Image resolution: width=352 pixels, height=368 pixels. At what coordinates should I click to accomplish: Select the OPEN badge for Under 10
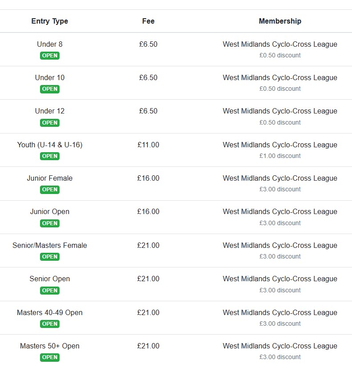[x=50, y=89]
